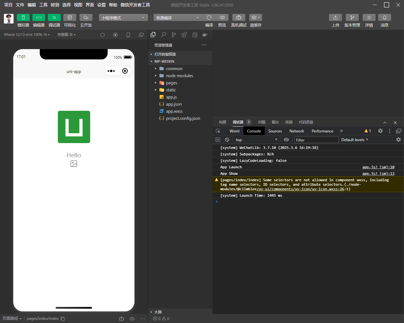Show more devtools tabs chevron

pyautogui.click(x=341, y=131)
